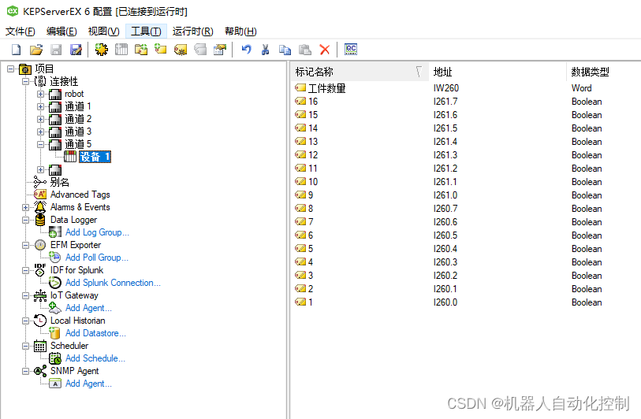
Task: Click the Advanced Tags icon
Action: 40,195
